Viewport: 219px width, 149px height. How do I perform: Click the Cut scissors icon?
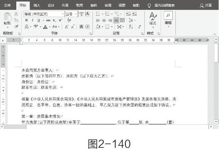[x=16, y=14]
